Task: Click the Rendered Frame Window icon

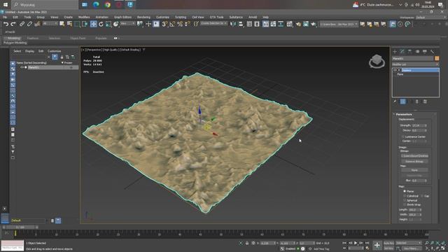Action: (306, 24)
